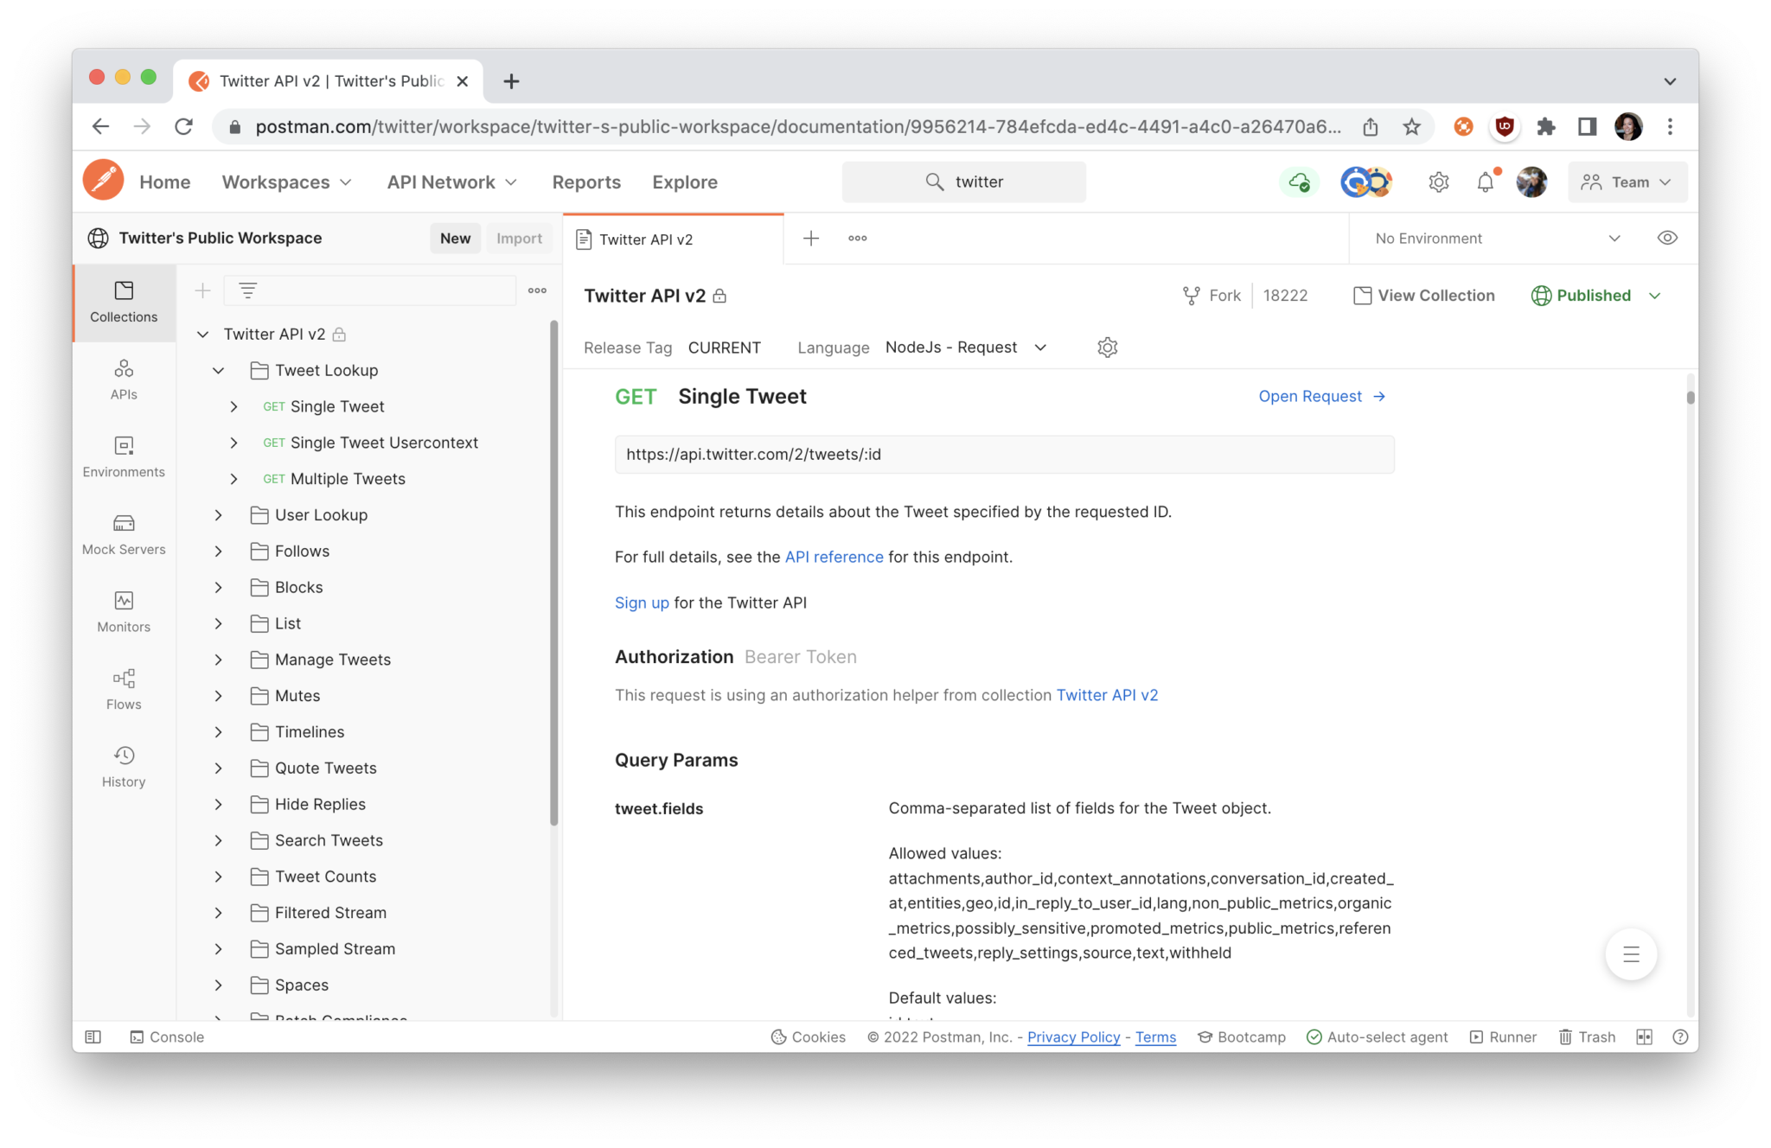Expand the Tweet Lookup folder
The height and width of the screenshot is (1148, 1771).
tap(220, 369)
